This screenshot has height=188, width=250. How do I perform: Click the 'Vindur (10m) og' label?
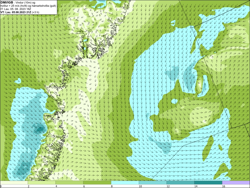(x=26, y=3)
